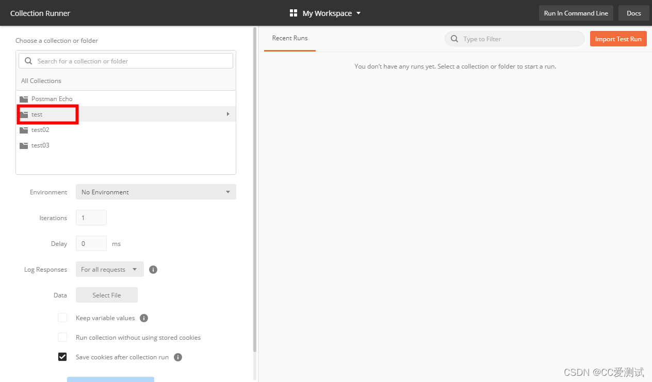The width and height of the screenshot is (652, 382).
Task: Open the Log Responses info icon
Action: pos(153,270)
